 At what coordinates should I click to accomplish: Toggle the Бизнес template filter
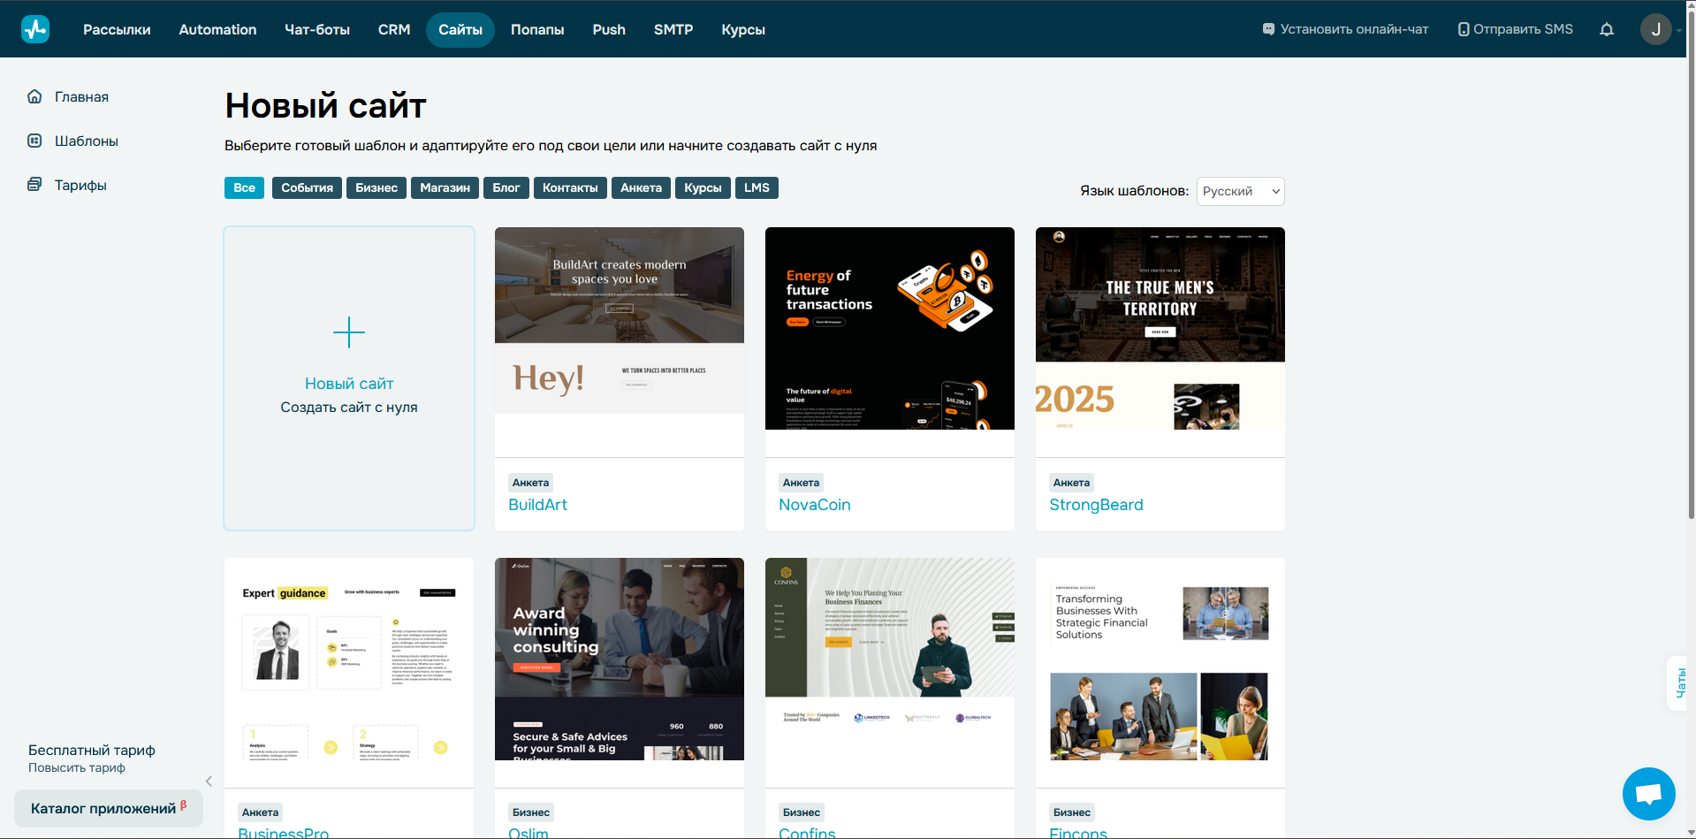coord(376,187)
